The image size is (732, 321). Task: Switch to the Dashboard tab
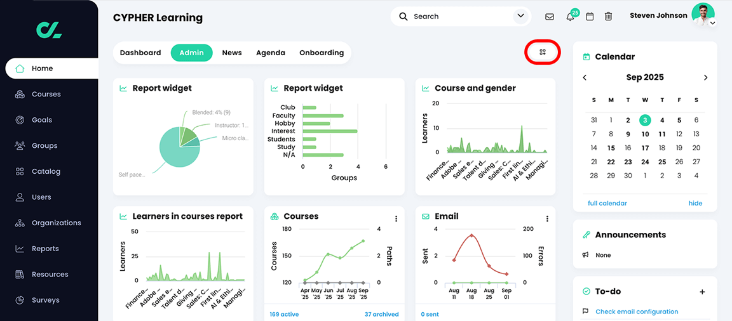[140, 53]
